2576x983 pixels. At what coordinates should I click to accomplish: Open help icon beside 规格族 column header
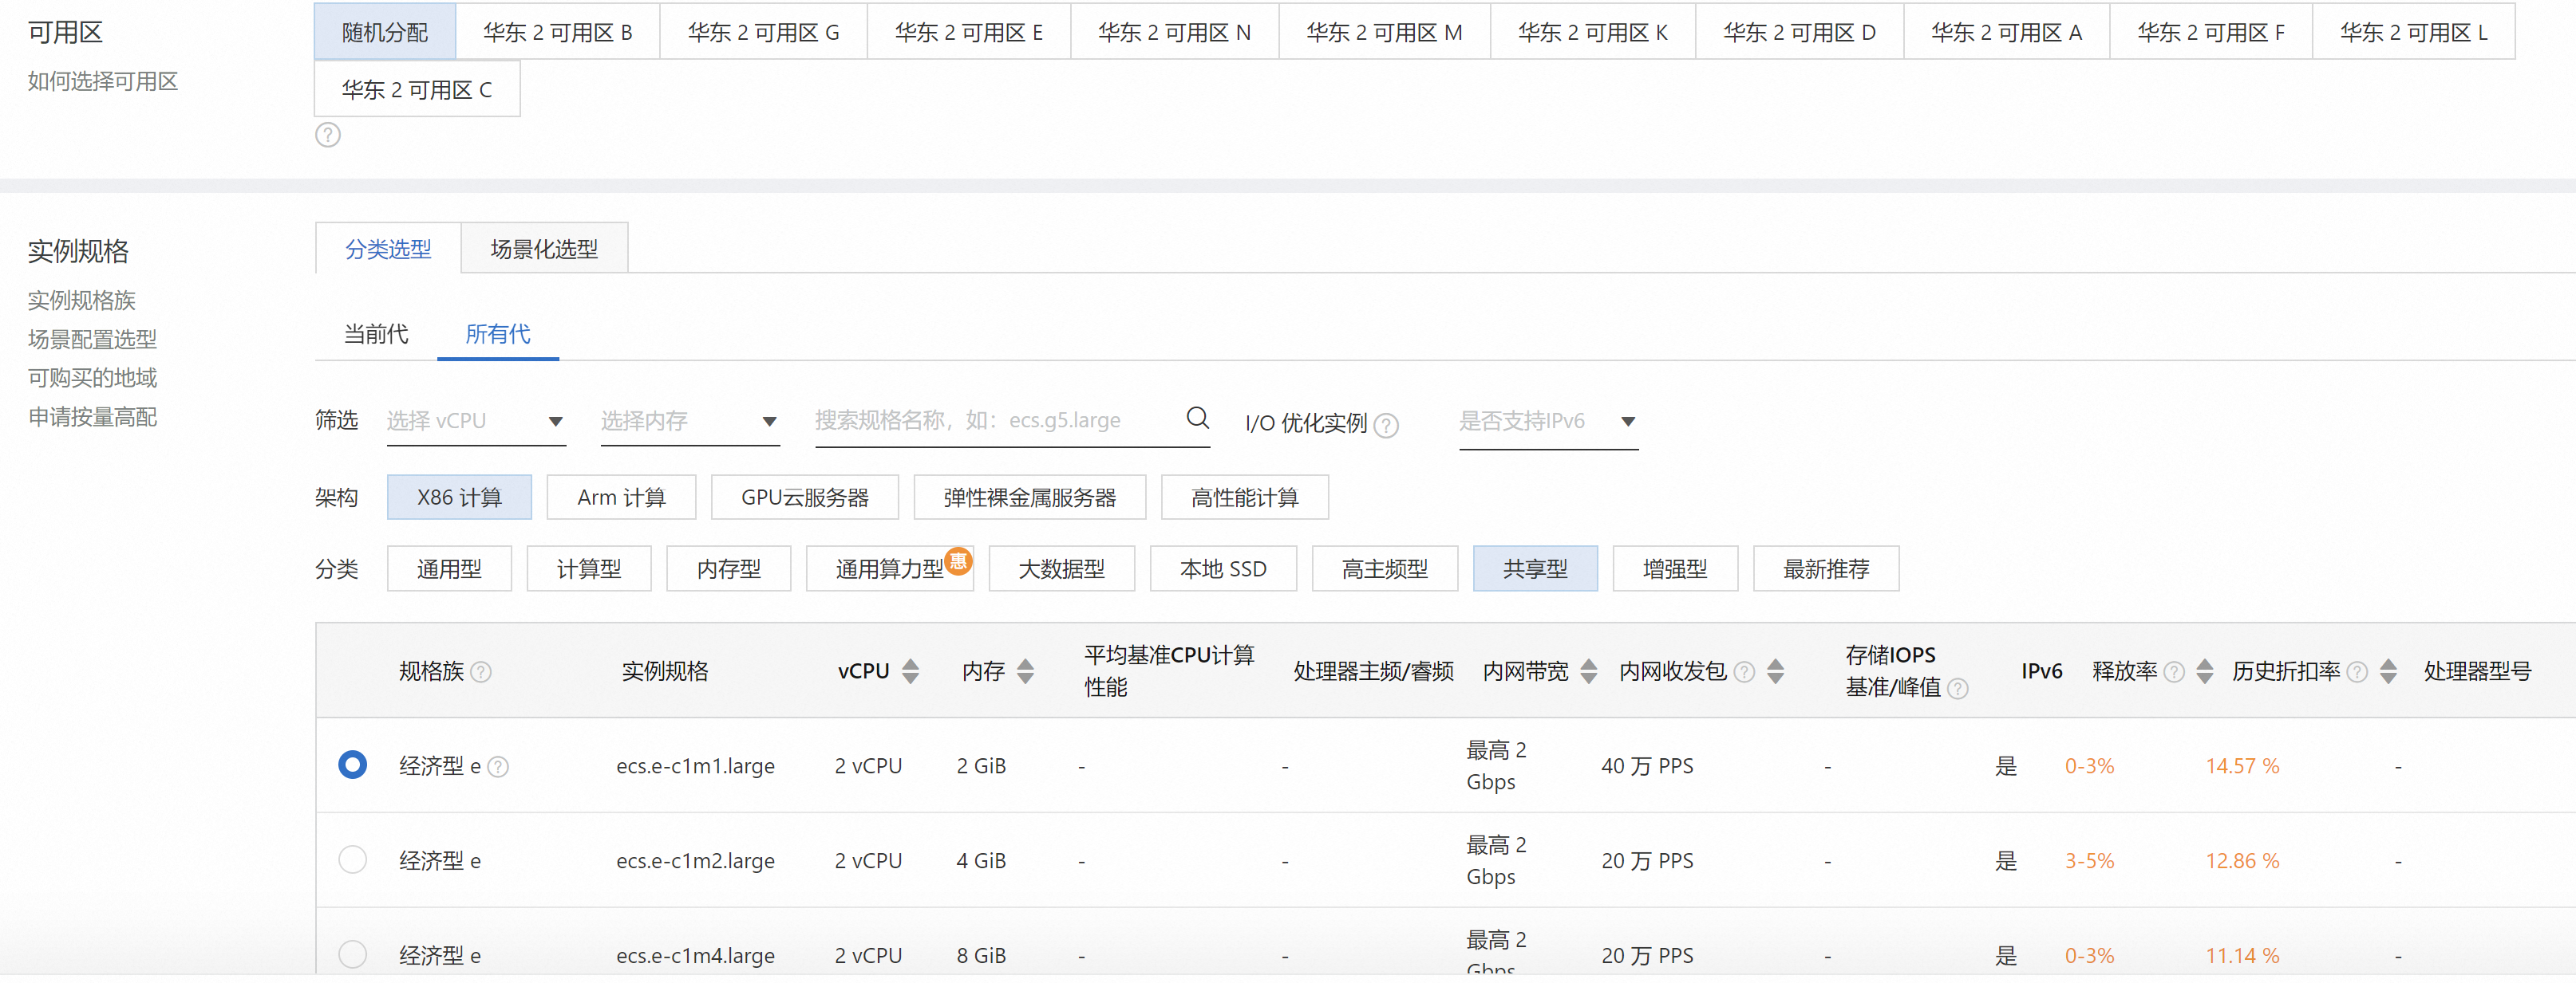481,671
